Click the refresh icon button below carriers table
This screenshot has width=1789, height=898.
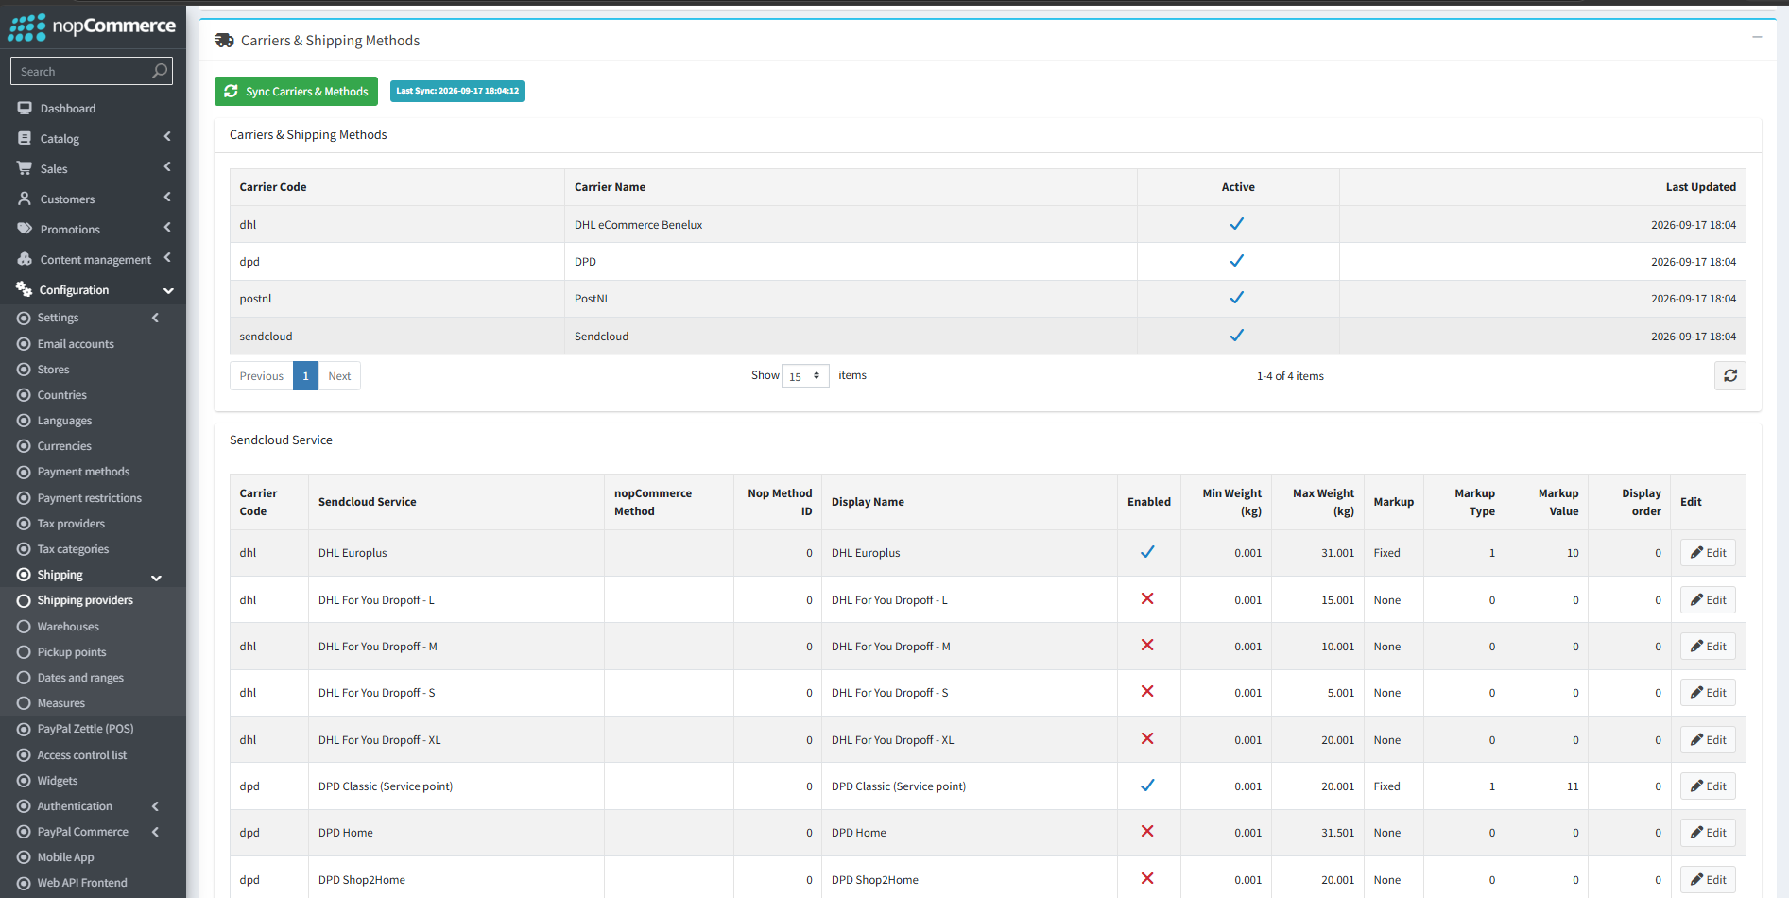pos(1729,375)
